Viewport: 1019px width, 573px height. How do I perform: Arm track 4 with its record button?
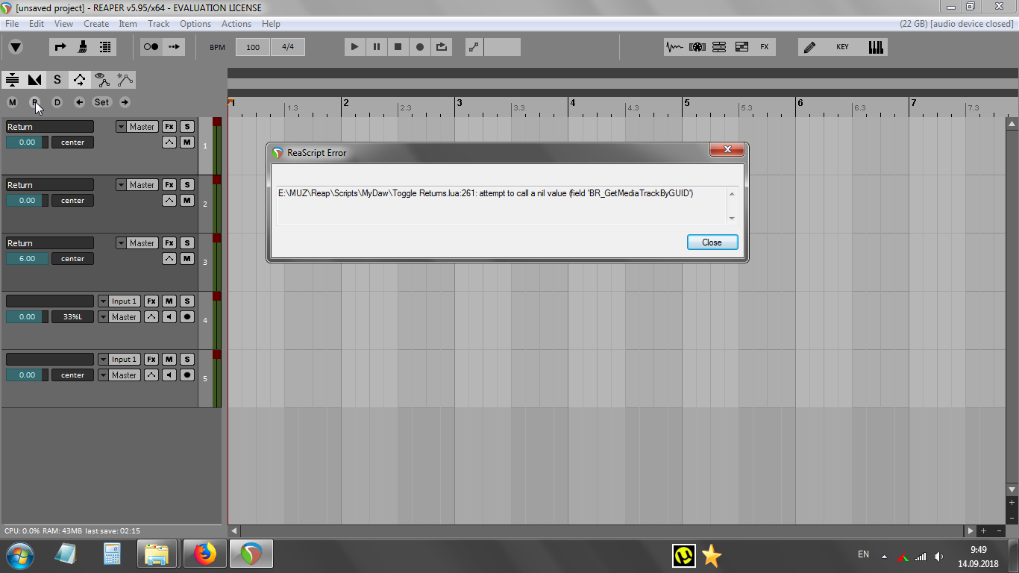coord(187,317)
